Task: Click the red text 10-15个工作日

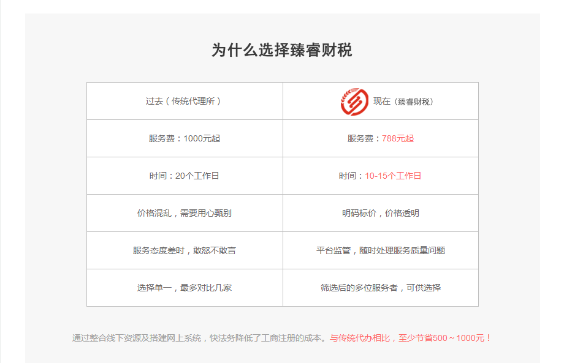Action: 393,176
